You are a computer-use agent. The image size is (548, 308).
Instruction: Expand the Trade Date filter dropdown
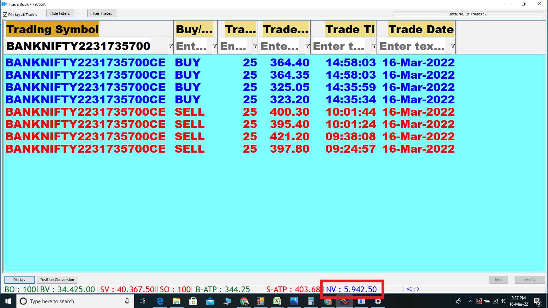[453, 46]
